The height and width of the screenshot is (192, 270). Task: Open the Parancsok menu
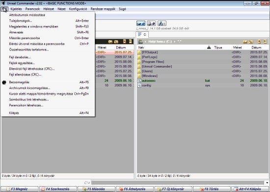point(32,9)
